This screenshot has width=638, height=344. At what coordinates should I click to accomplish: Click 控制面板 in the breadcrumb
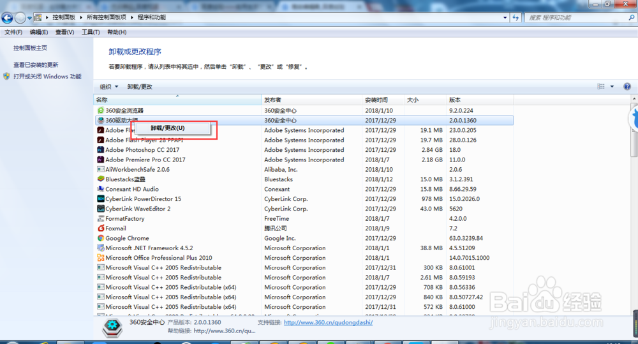click(x=64, y=17)
